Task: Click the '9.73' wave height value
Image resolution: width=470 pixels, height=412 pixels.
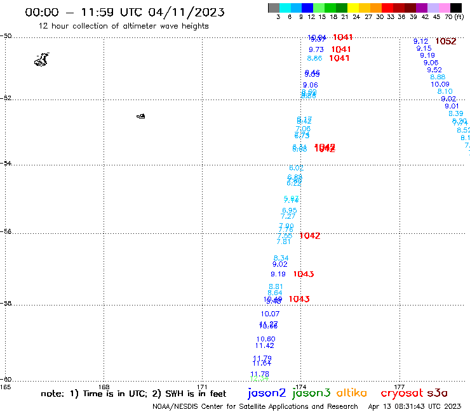Action: (x=316, y=49)
